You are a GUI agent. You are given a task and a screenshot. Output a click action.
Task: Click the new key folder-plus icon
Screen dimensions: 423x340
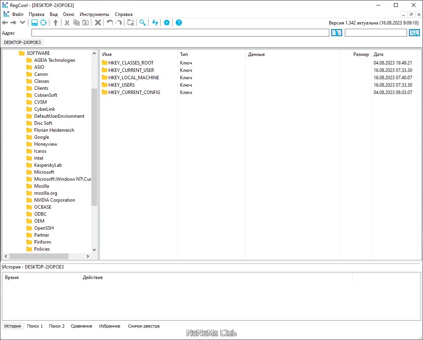coord(131,23)
